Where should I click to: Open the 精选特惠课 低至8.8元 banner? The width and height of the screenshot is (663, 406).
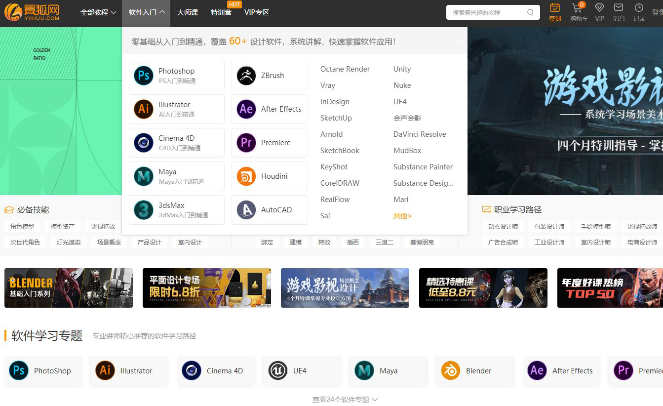[483, 288]
